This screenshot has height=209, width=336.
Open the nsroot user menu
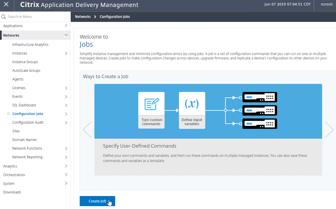[x=326, y=4]
